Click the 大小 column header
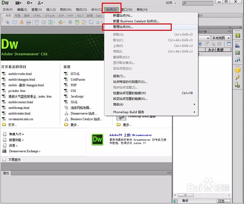244x204 pixels. (211, 50)
